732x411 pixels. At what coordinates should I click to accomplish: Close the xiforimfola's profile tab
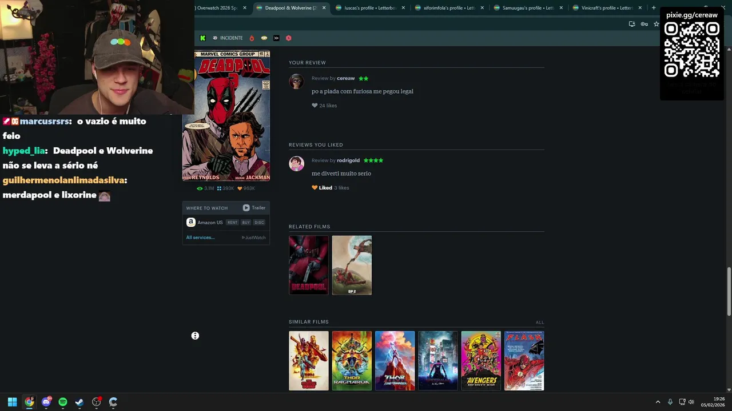482,8
